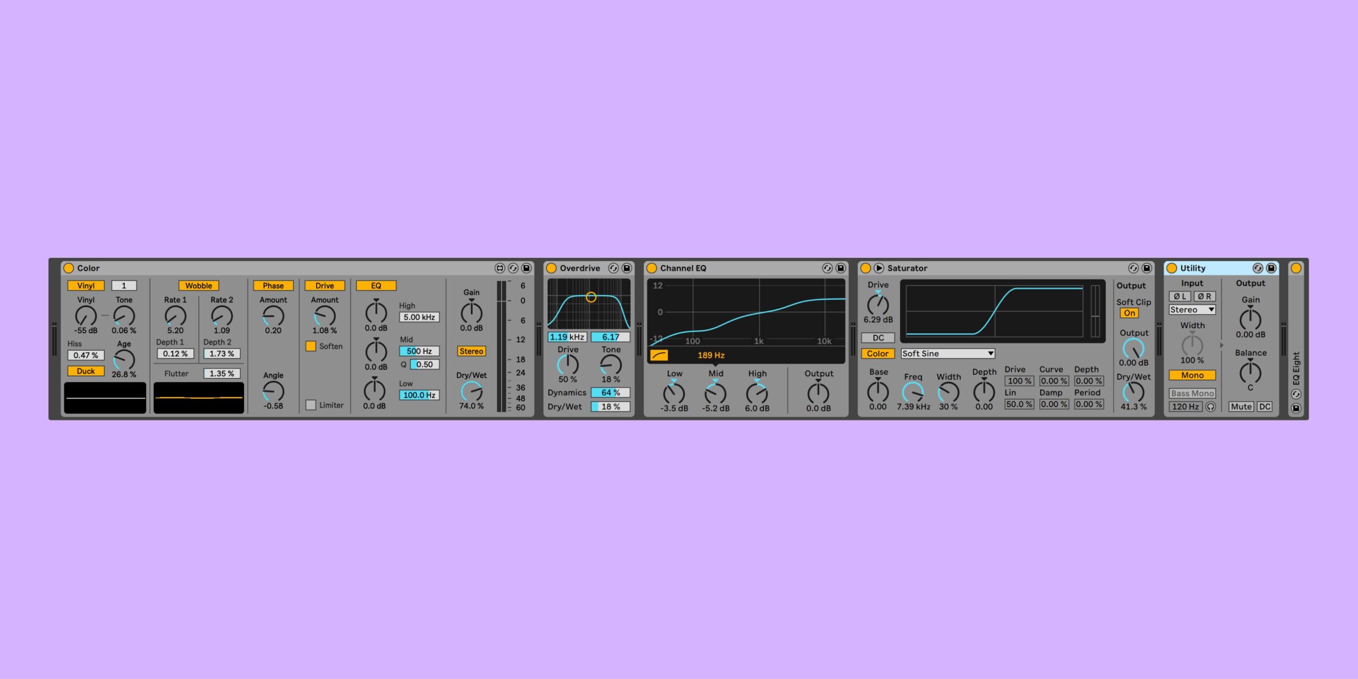This screenshot has width=1358, height=679.
Task: Click the EQ Low 100.0 Hz frequency field
Action: click(x=419, y=395)
